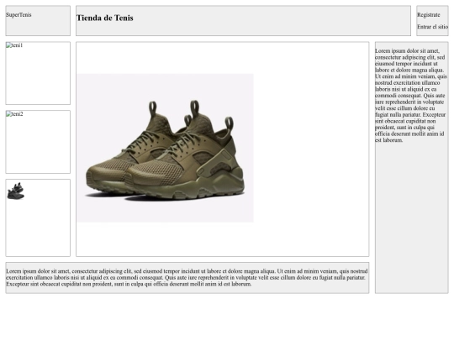Click the Tienda de Tenis heading

coord(105,18)
